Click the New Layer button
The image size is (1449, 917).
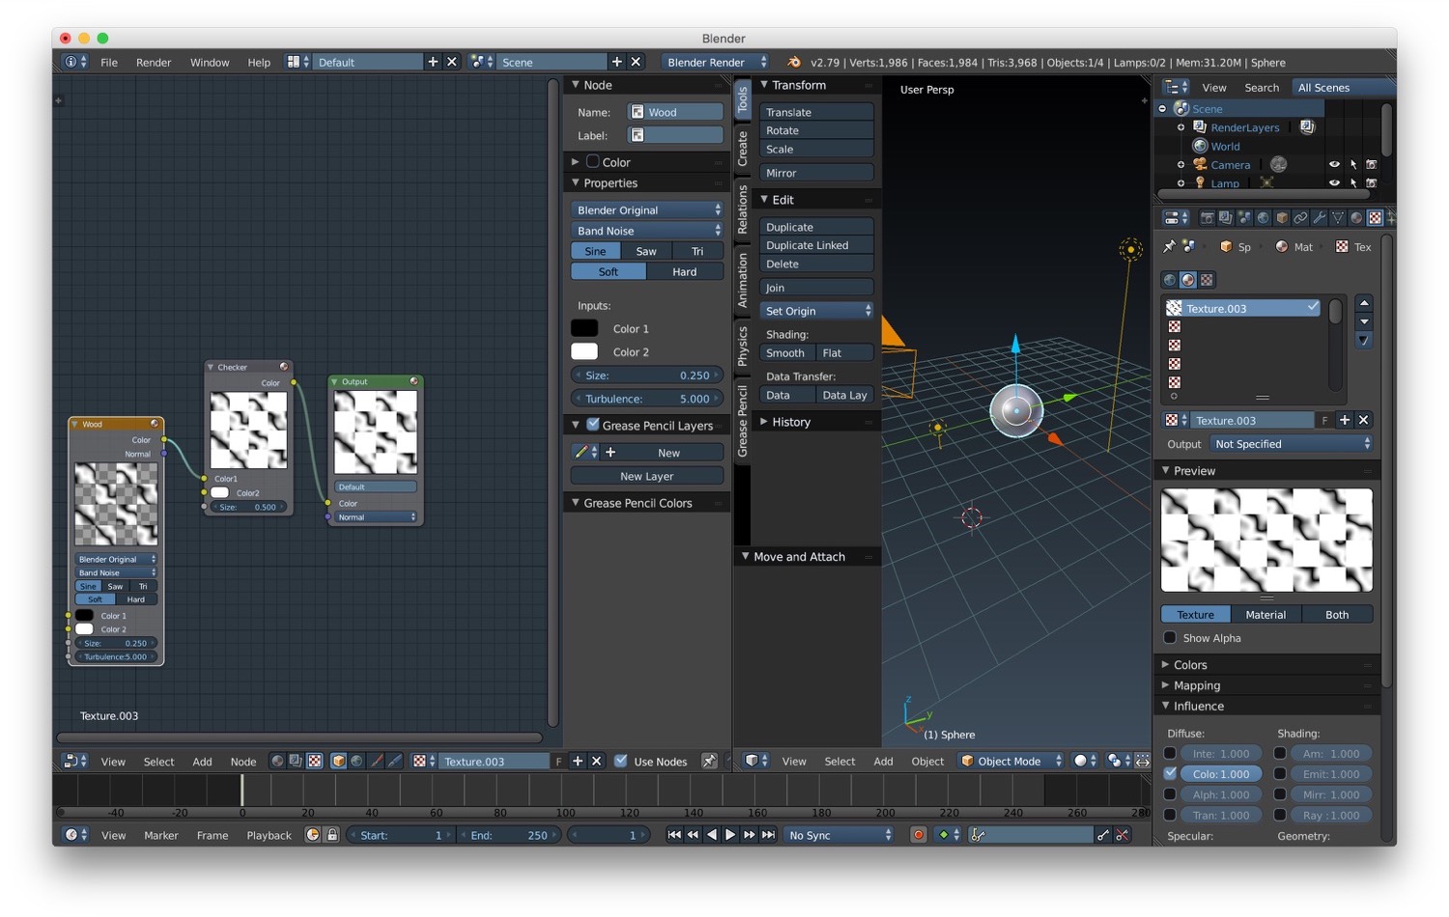pyautogui.click(x=647, y=476)
